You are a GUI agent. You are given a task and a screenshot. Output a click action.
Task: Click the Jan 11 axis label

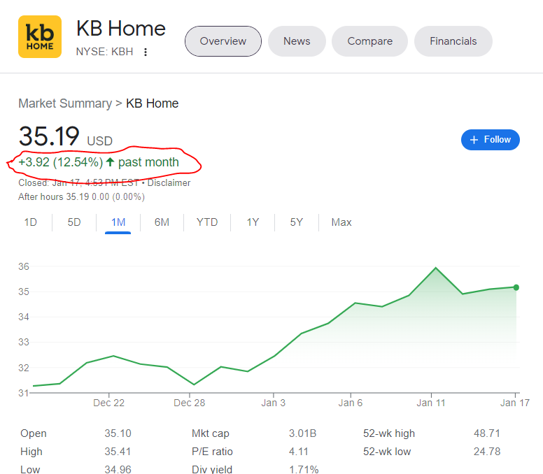431,403
